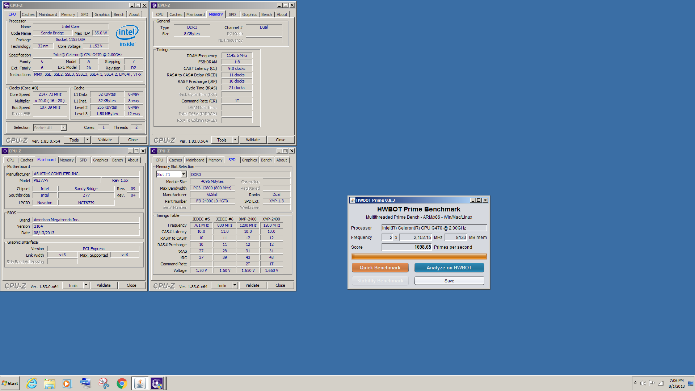Launch Google Chrome from the taskbar
This screenshot has width=695, height=391.
[x=122, y=383]
